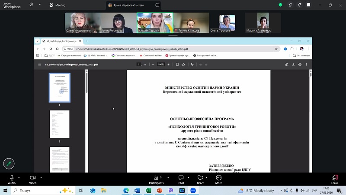The image size is (346, 195).
Task: Click the PDF print icon
Action: click(300, 65)
